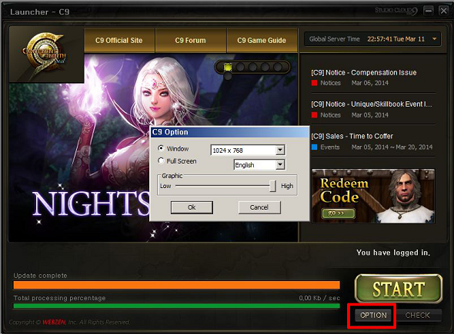Open the Unique/Skillbook Event notice

(372, 104)
